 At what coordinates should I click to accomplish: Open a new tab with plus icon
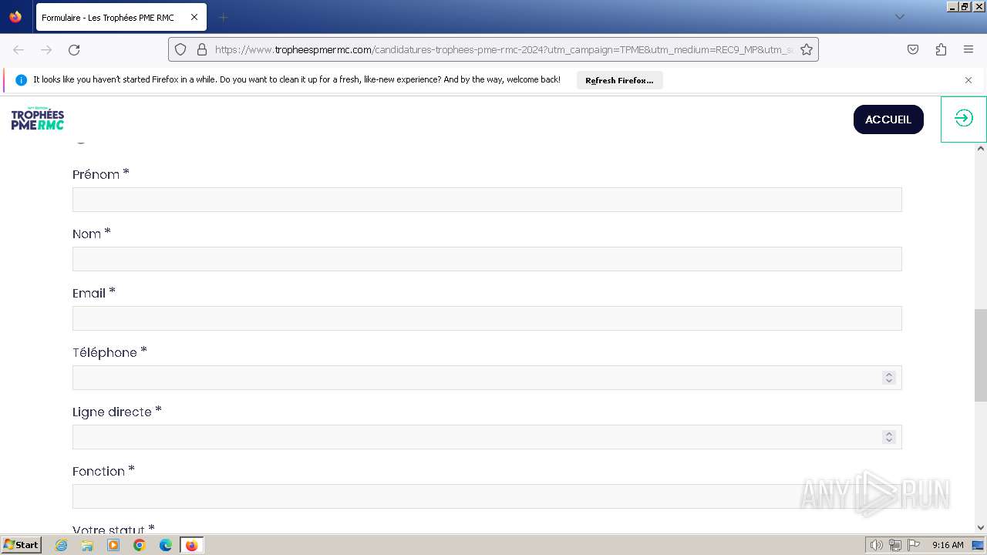[x=223, y=17]
